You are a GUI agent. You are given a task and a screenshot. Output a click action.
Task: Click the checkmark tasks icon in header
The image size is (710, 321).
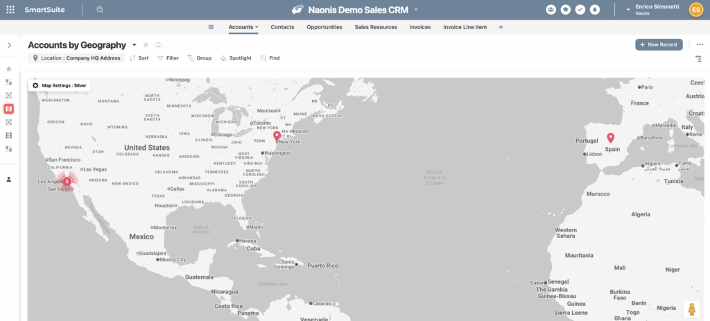(x=580, y=10)
